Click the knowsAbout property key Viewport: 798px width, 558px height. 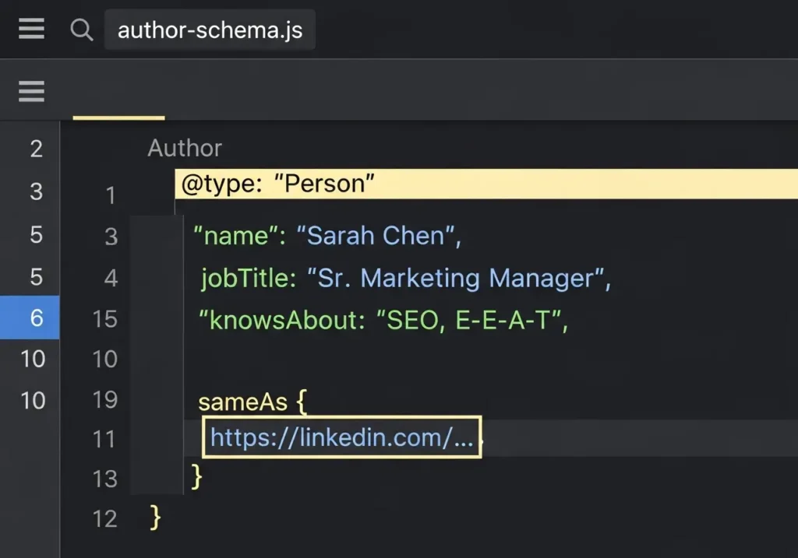(x=282, y=319)
